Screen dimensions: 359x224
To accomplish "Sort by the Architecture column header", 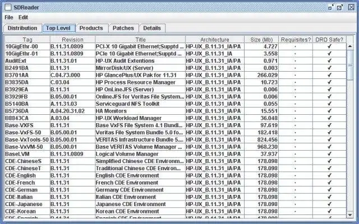I will 215,40.
